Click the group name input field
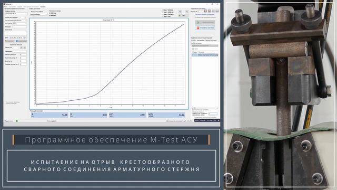 tap(16, 14)
